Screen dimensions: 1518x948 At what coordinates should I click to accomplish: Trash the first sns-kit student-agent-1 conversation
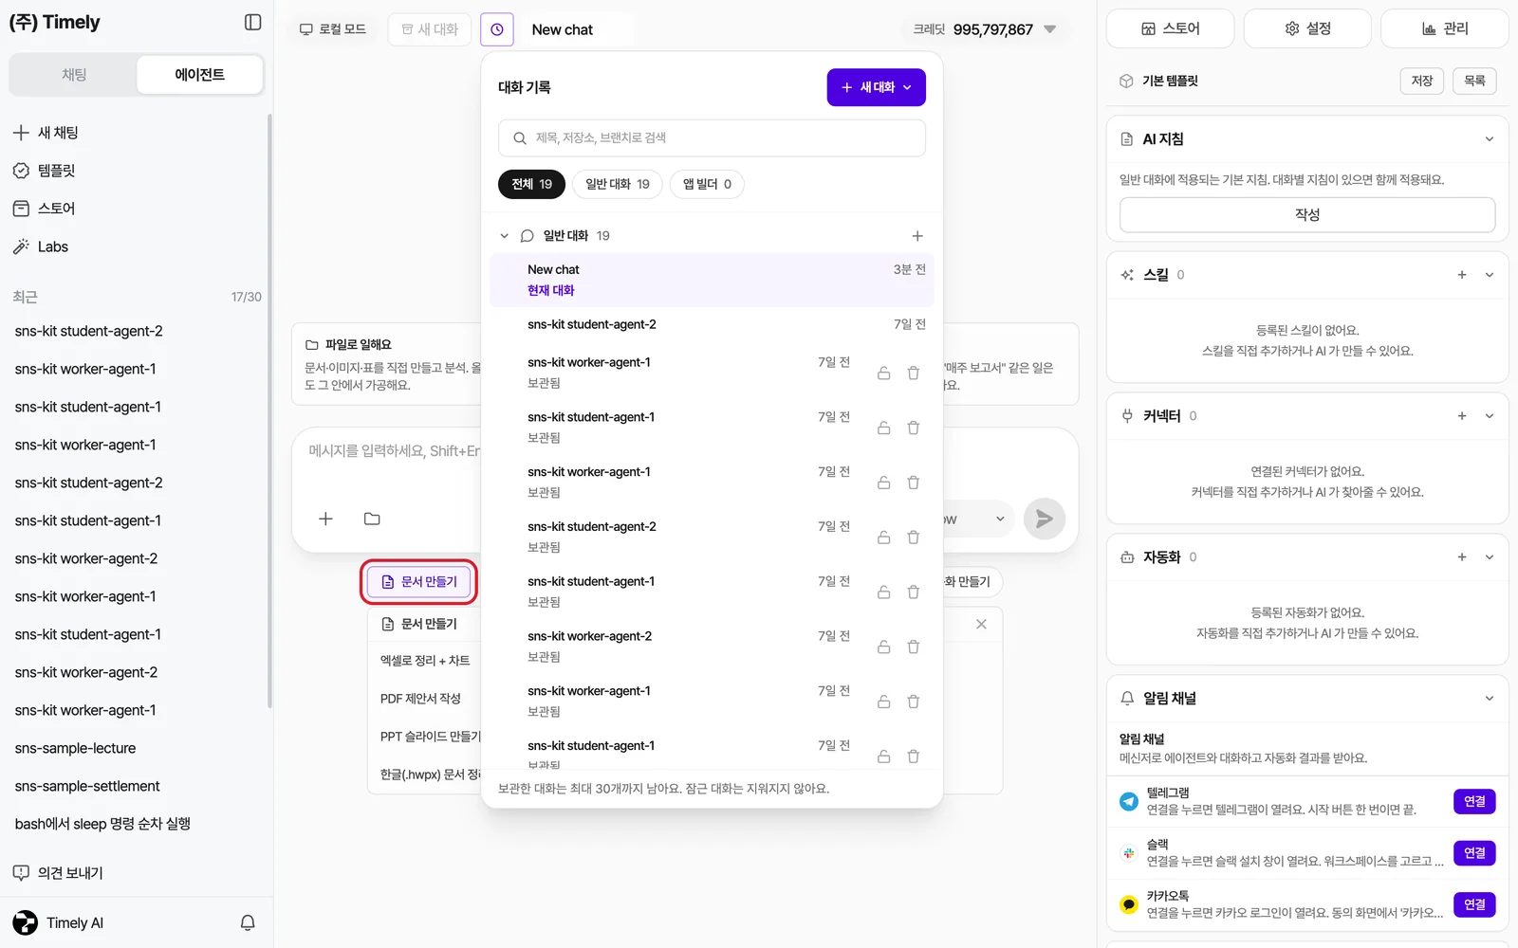tap(914, 428)
